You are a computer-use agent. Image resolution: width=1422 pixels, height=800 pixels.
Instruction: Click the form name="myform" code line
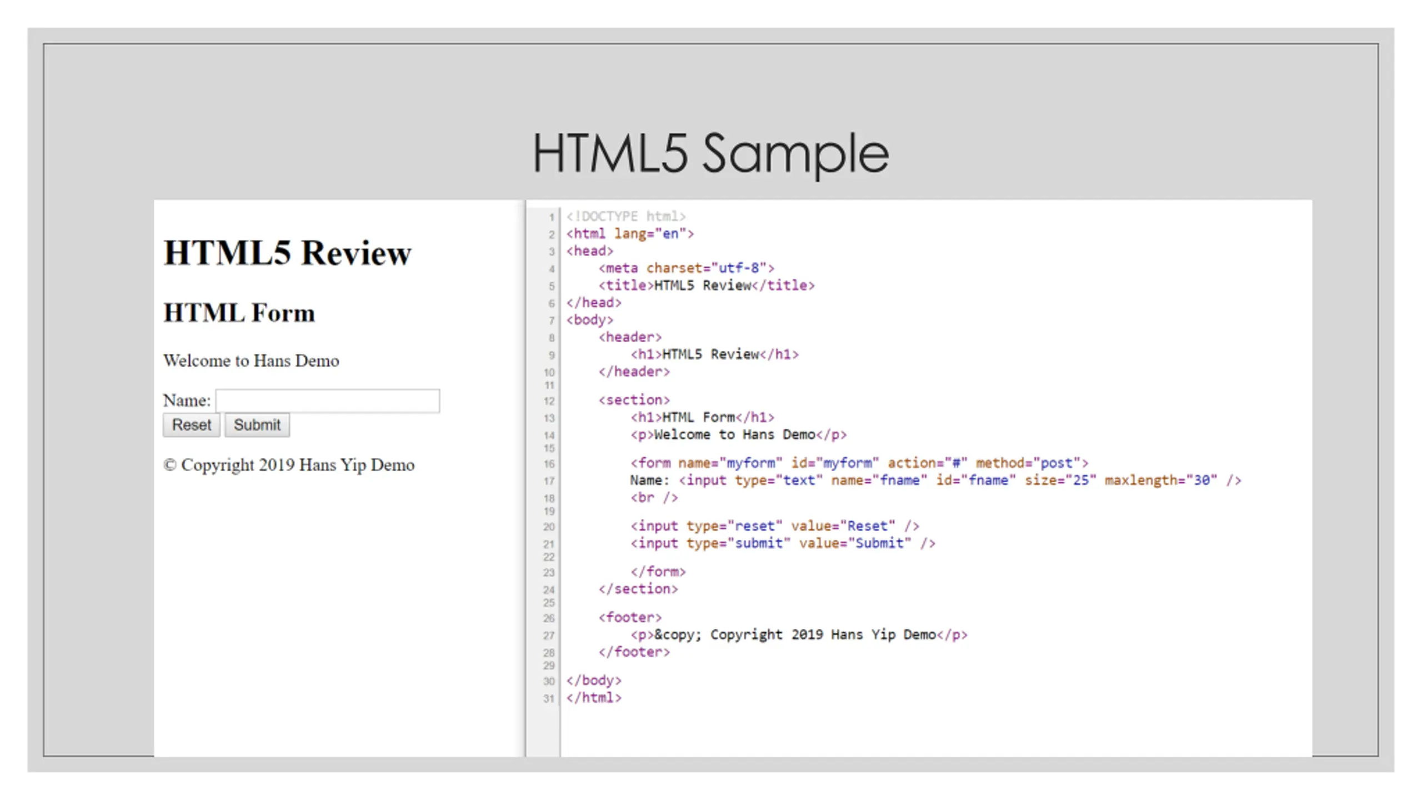859,463
